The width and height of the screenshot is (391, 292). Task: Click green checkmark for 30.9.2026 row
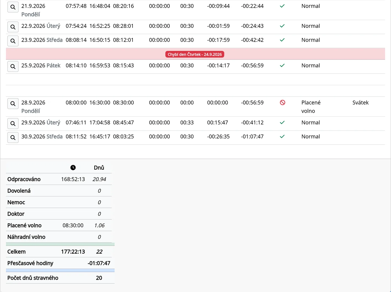(x=282, y=137)
